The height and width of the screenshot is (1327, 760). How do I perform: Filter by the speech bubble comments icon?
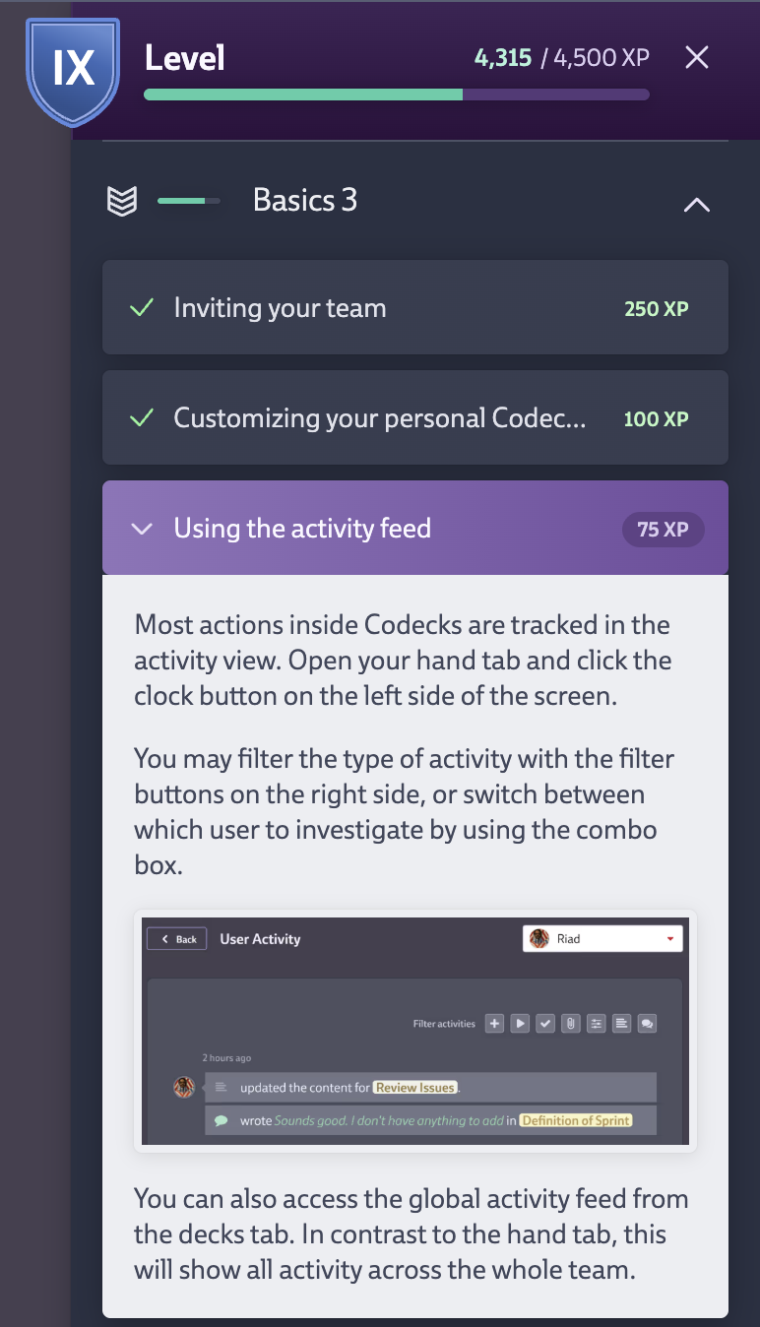[x=647, y=1023]
